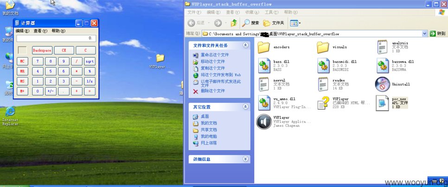Viewport: 448px width, 187px height.
Task: Click Calculator's C clear button
Action: 85,50
